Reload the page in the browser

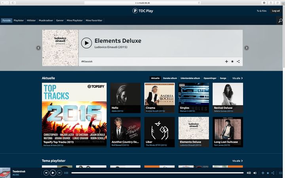coord(199,3)
